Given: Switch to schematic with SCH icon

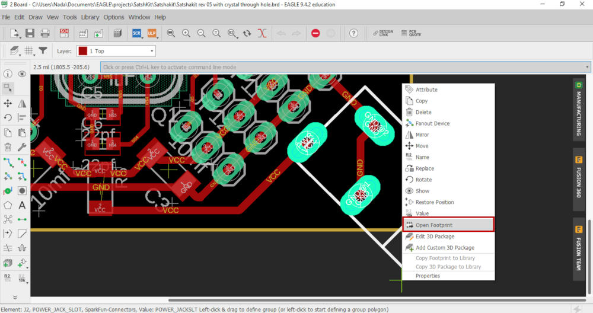Looking at the screenshot, I should tap(64, 33).
